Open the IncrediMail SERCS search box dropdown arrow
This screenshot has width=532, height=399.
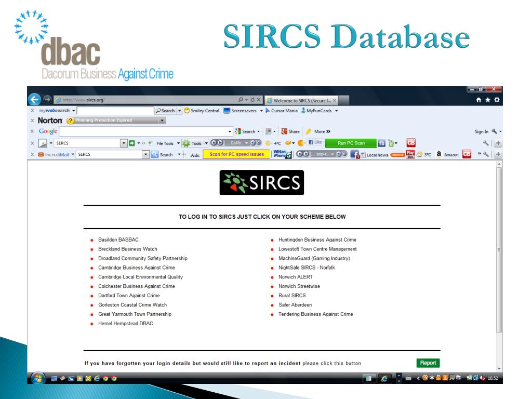coord(146,154)
